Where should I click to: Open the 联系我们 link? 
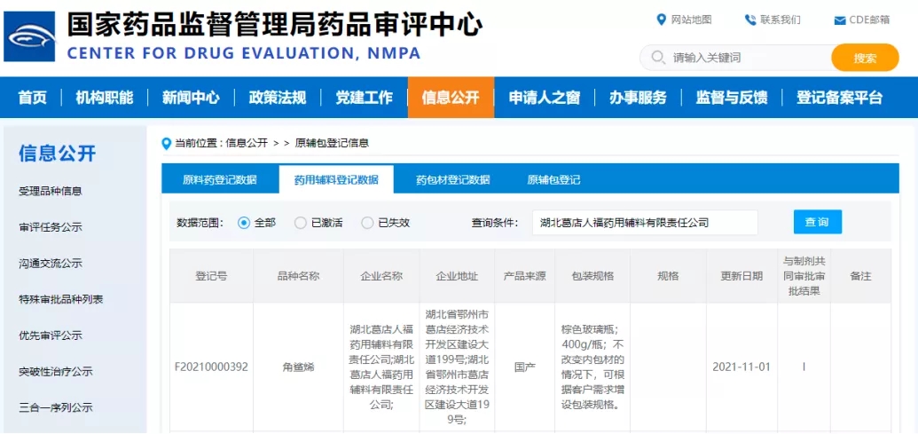click(781, 20)
